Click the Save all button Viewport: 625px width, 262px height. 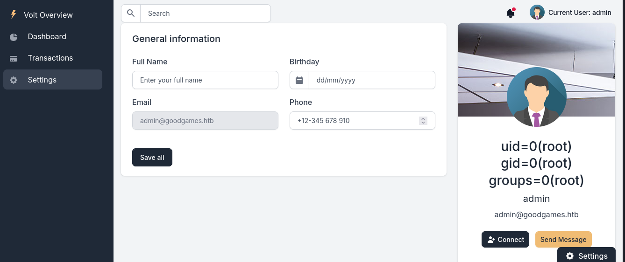[152, 158]
